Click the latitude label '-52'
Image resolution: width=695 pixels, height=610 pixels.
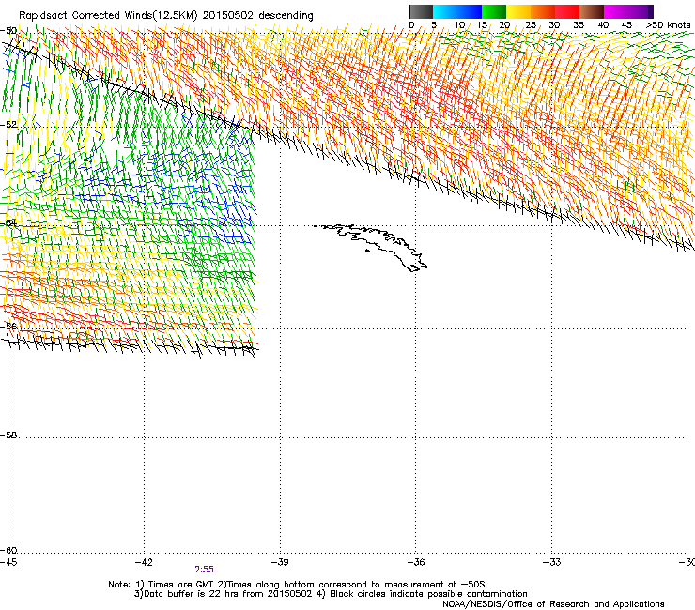tap(8, 125)
